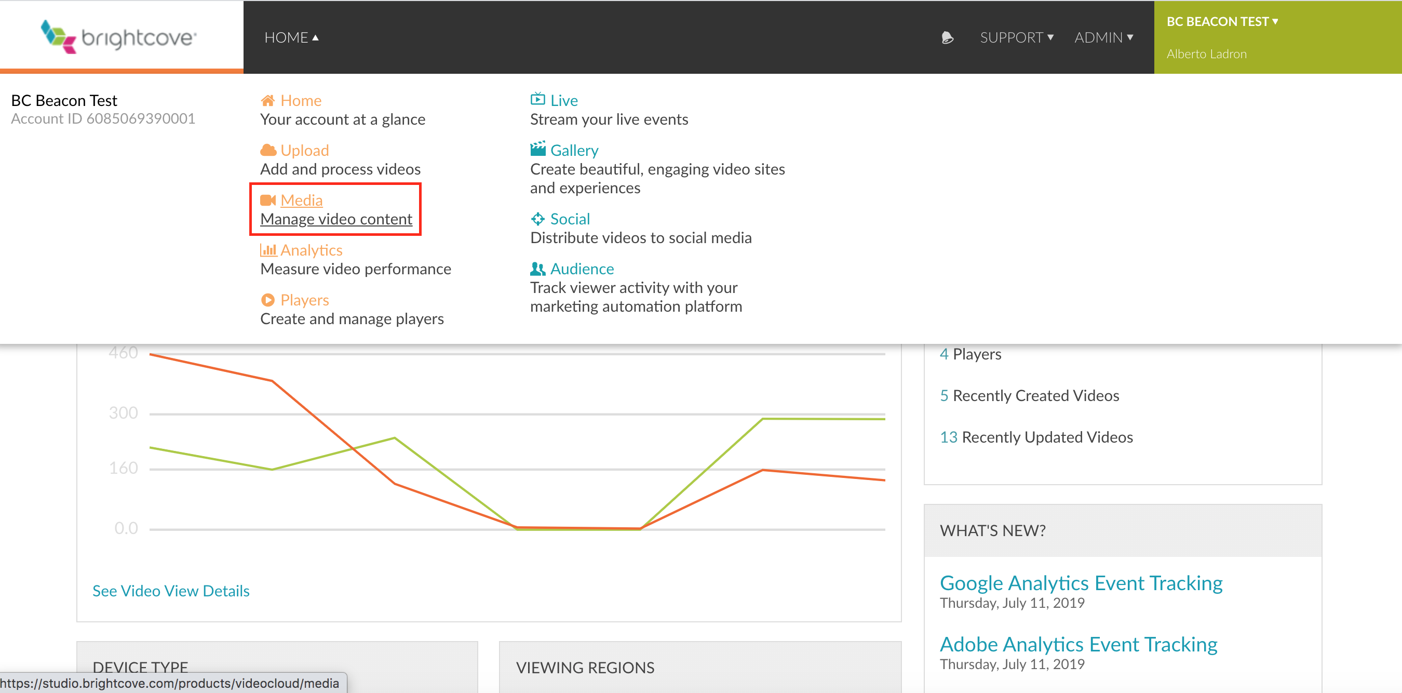Image resolution: width=1402 pixels, height=693 pixels.
Task: Select Manage video content menu entry
Action: pyautogui.click(x=336, y=219)
